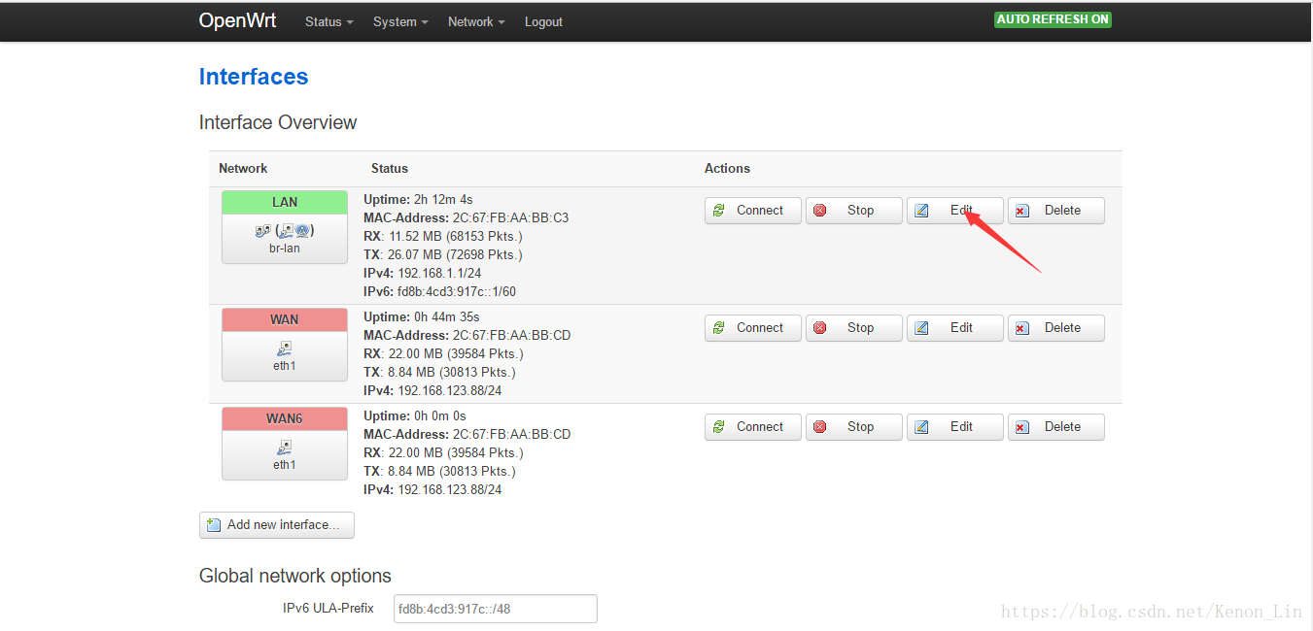Edit the WAN interface
This screenshot has height=631, width=1313.
955,328
